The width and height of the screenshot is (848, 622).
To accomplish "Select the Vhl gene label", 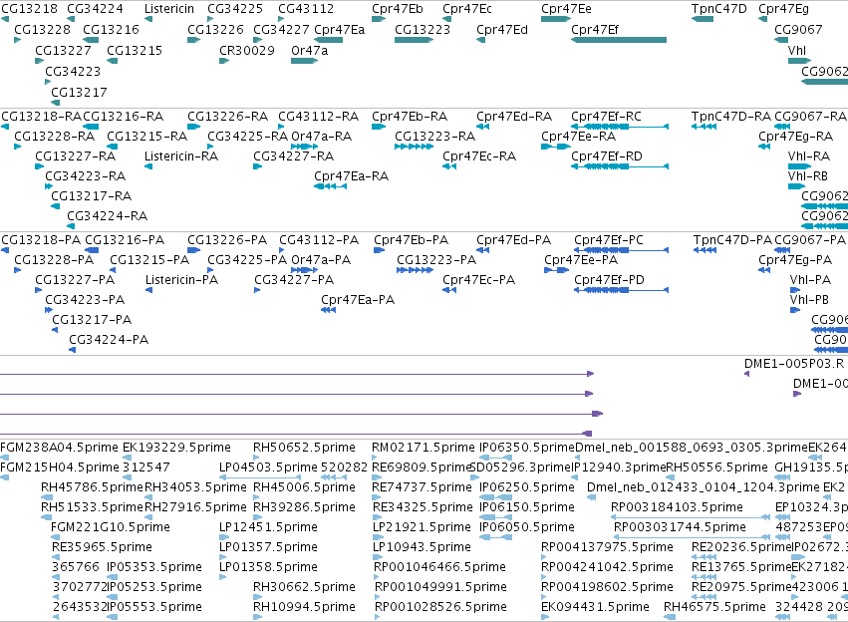I will [x=796, y=50].
